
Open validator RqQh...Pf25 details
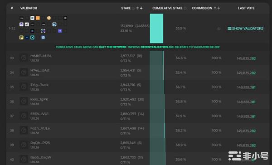point(40,143)
